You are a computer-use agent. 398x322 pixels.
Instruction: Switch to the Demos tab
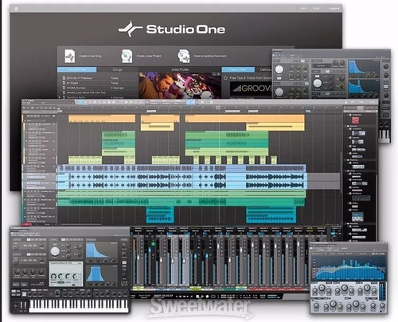264,69
